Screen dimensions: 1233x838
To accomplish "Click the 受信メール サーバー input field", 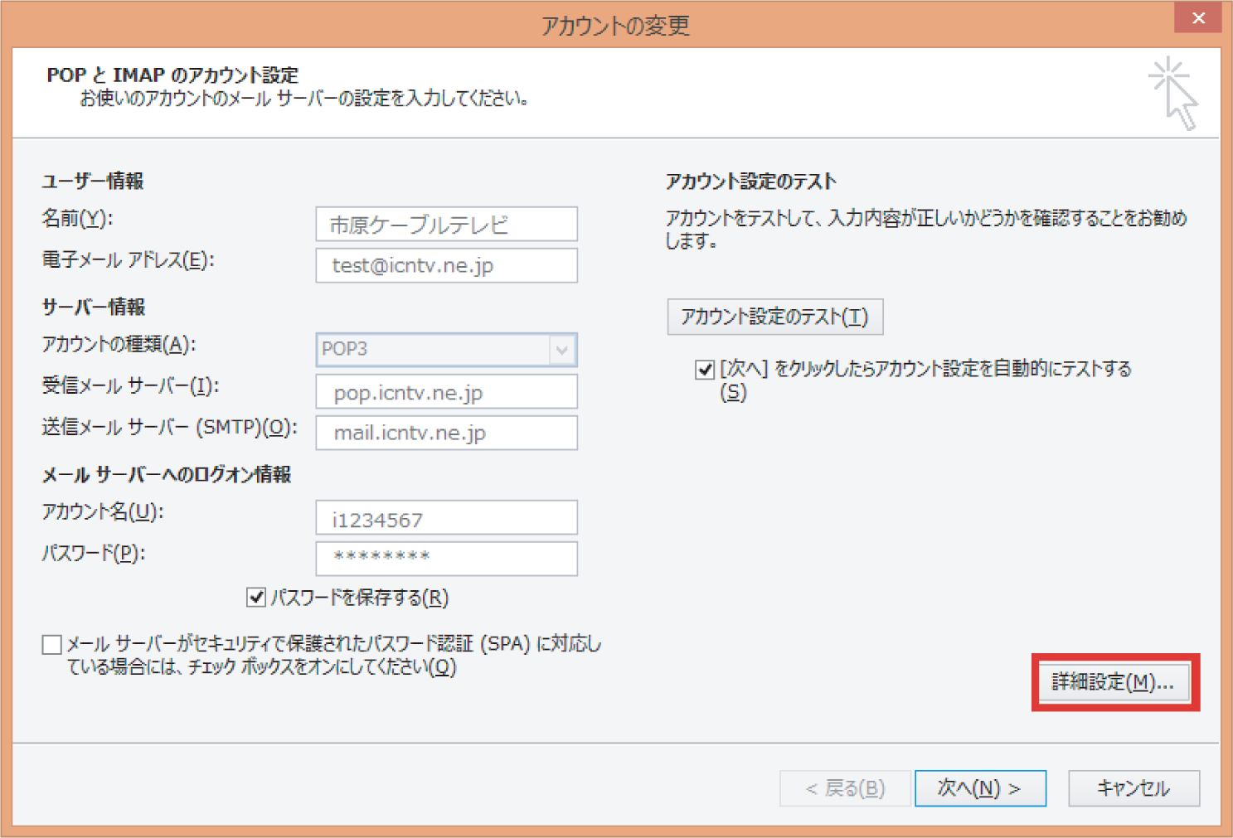I will coord(446,391).
